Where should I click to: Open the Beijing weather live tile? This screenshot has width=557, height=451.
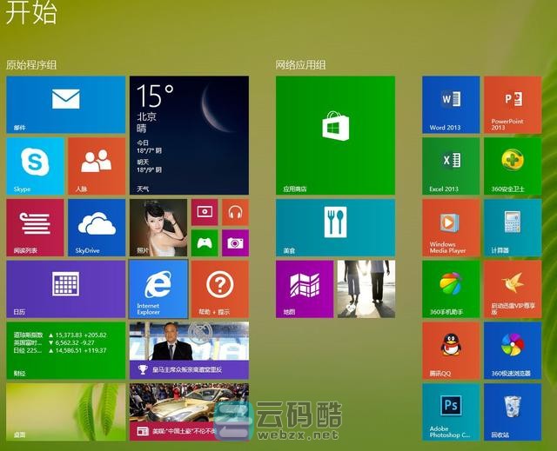point(188,135)
